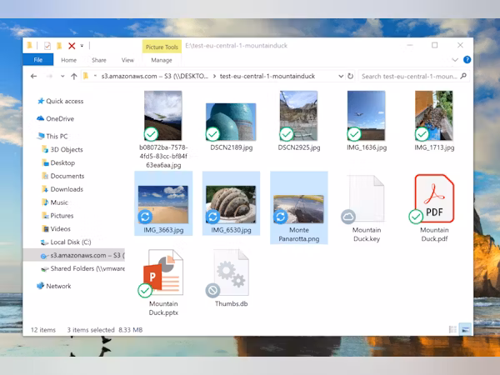Click sync-in-progress badge on IMG_3663.jpg
The image size is (500, 375).
(145, 217)
